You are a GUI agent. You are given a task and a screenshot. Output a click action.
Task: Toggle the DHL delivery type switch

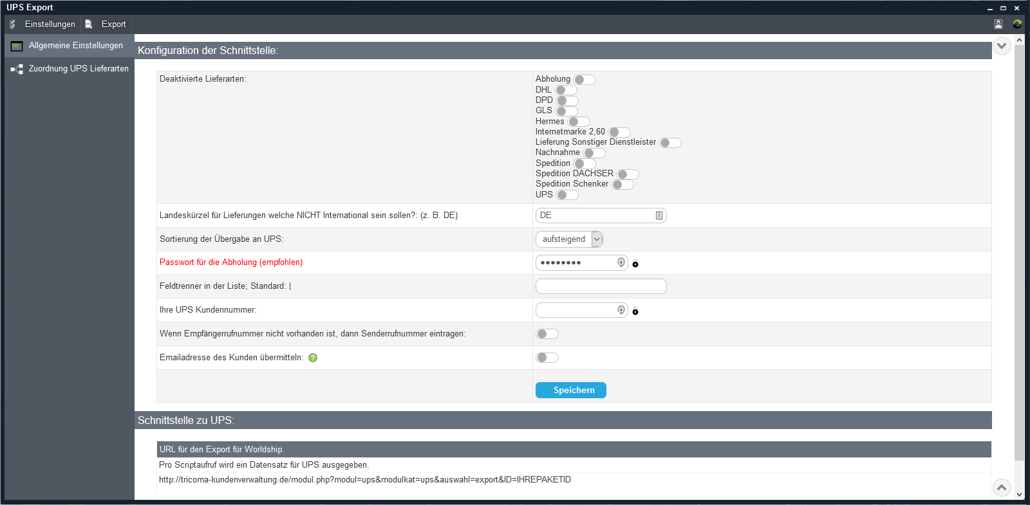(x=566, y=90)
